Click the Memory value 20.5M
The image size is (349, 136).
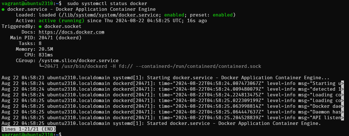coord(46,49)
